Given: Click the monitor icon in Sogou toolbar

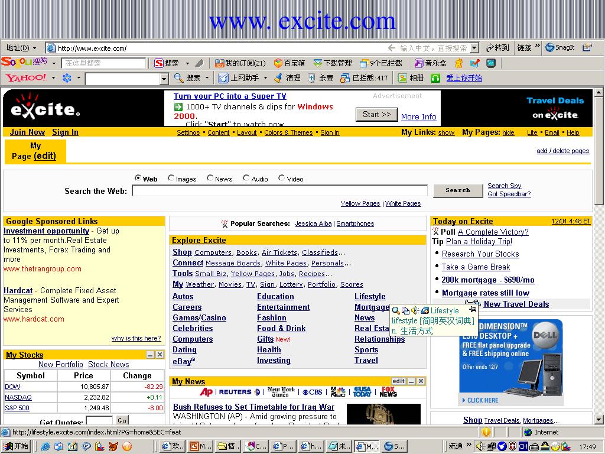Looking at the screenshot, I should 491,63.
